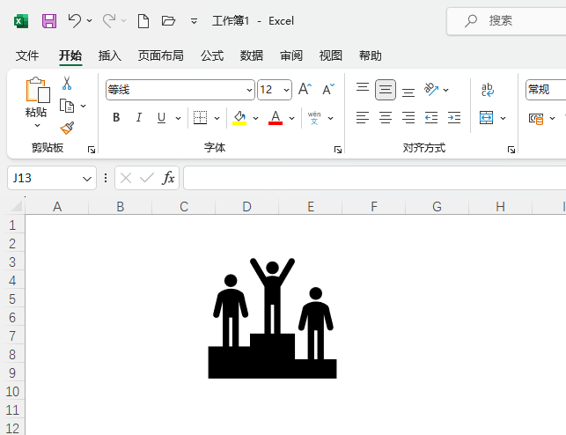Align text to top
566x435 pixels.
tap(363, 89)
